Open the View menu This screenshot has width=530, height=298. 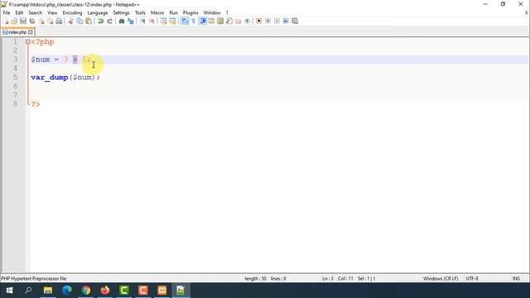(x=52, y=13)
